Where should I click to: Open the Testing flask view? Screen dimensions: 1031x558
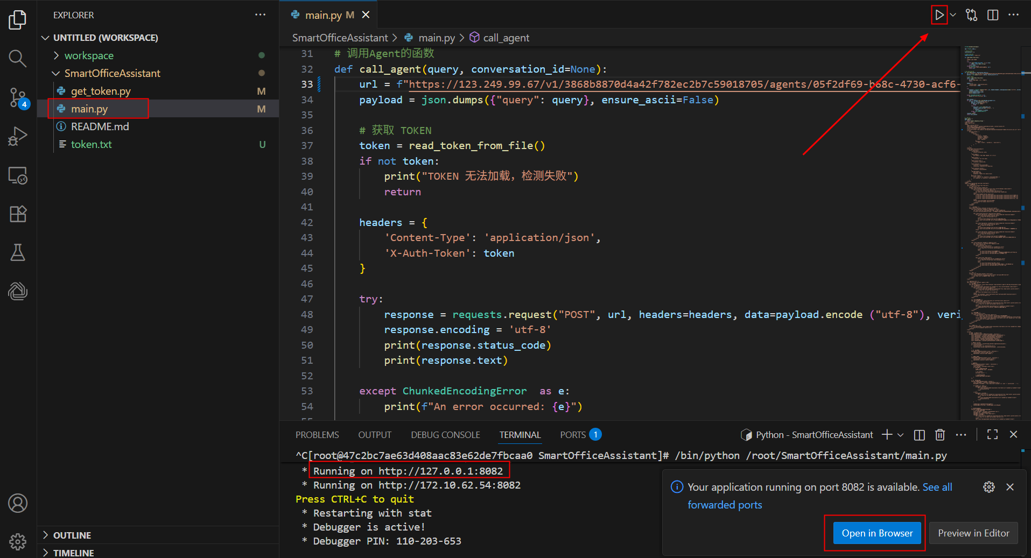(17, 252)
